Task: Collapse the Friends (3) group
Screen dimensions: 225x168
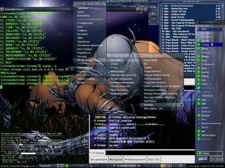Action: [199, 37]
